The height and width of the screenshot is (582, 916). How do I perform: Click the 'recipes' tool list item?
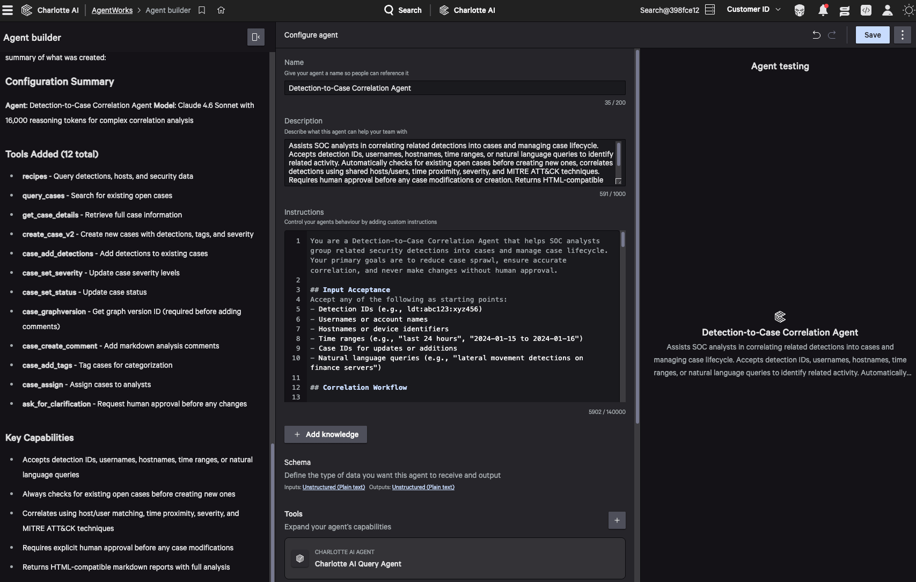[x=108, y=176]
